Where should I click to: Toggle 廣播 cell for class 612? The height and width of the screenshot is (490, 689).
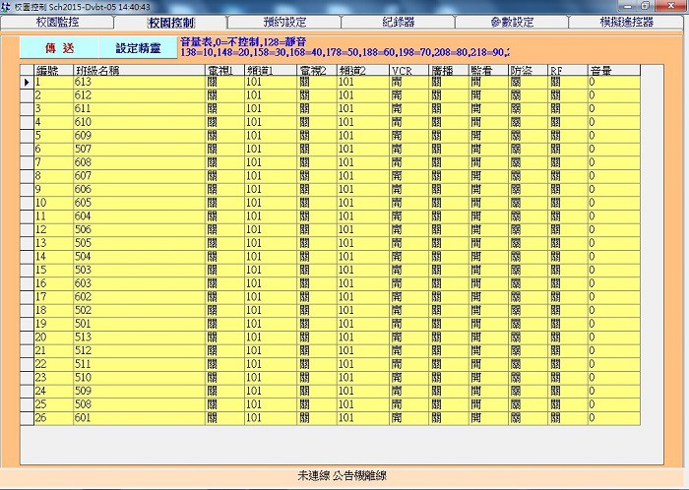tap(449, 95)
